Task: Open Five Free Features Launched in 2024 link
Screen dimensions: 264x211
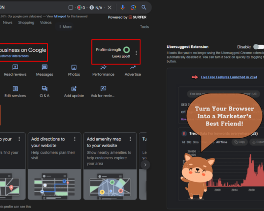Action: [229, 77]
